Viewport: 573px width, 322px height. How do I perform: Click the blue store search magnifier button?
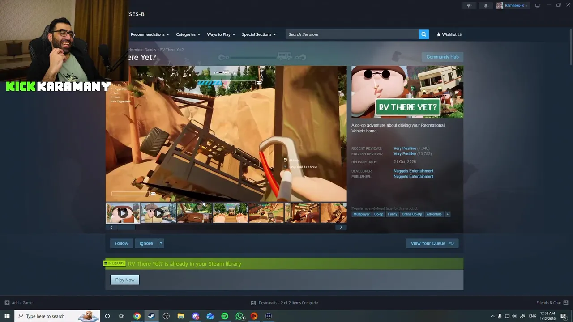tap(423, 34)
